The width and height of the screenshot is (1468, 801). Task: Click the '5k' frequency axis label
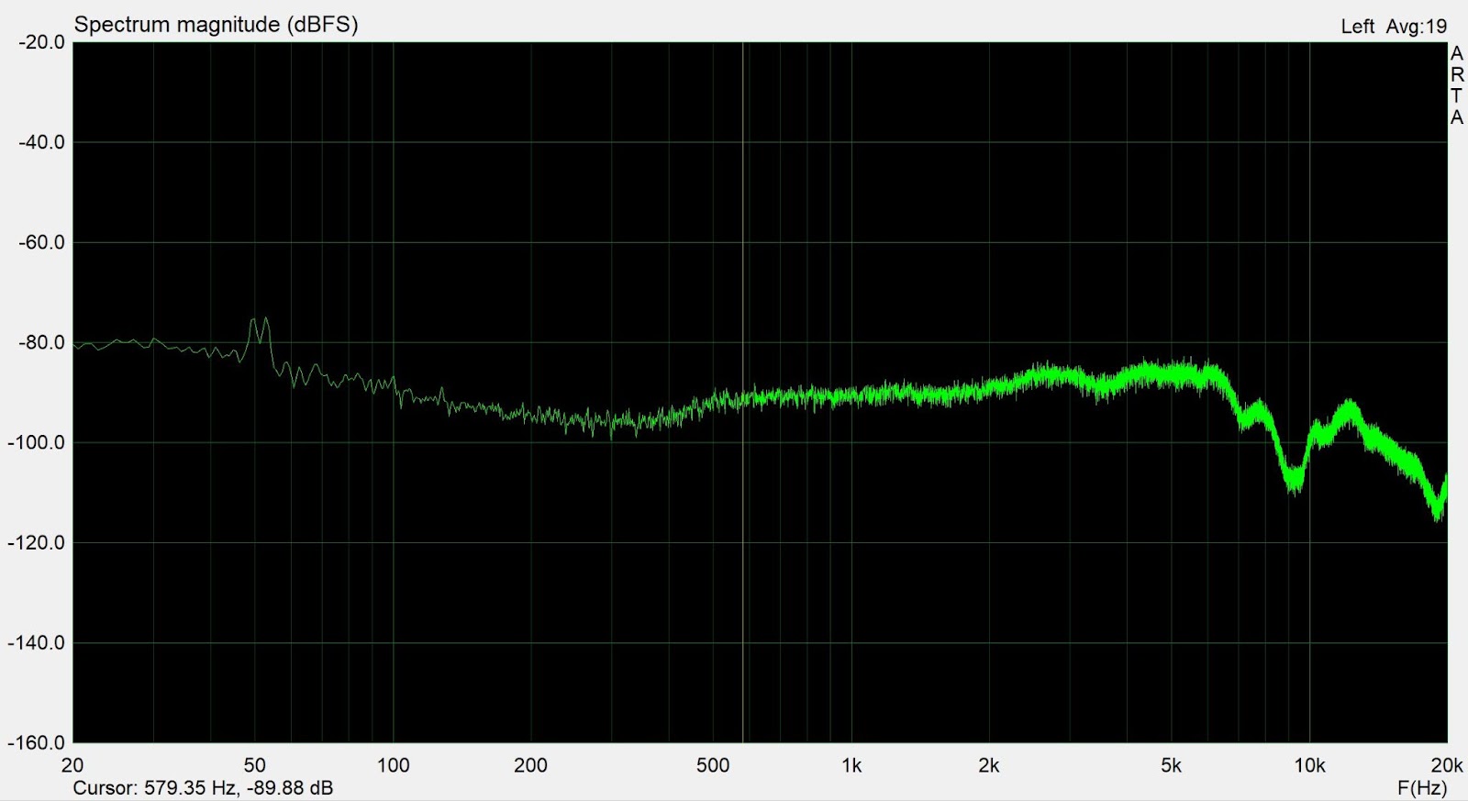point(1171,765)
